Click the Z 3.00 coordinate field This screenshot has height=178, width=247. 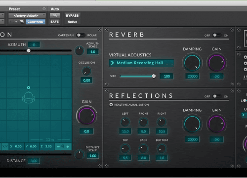coord(46,146)
